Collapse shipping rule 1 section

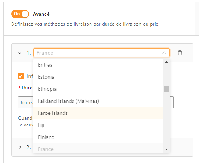tap(20, 53)
